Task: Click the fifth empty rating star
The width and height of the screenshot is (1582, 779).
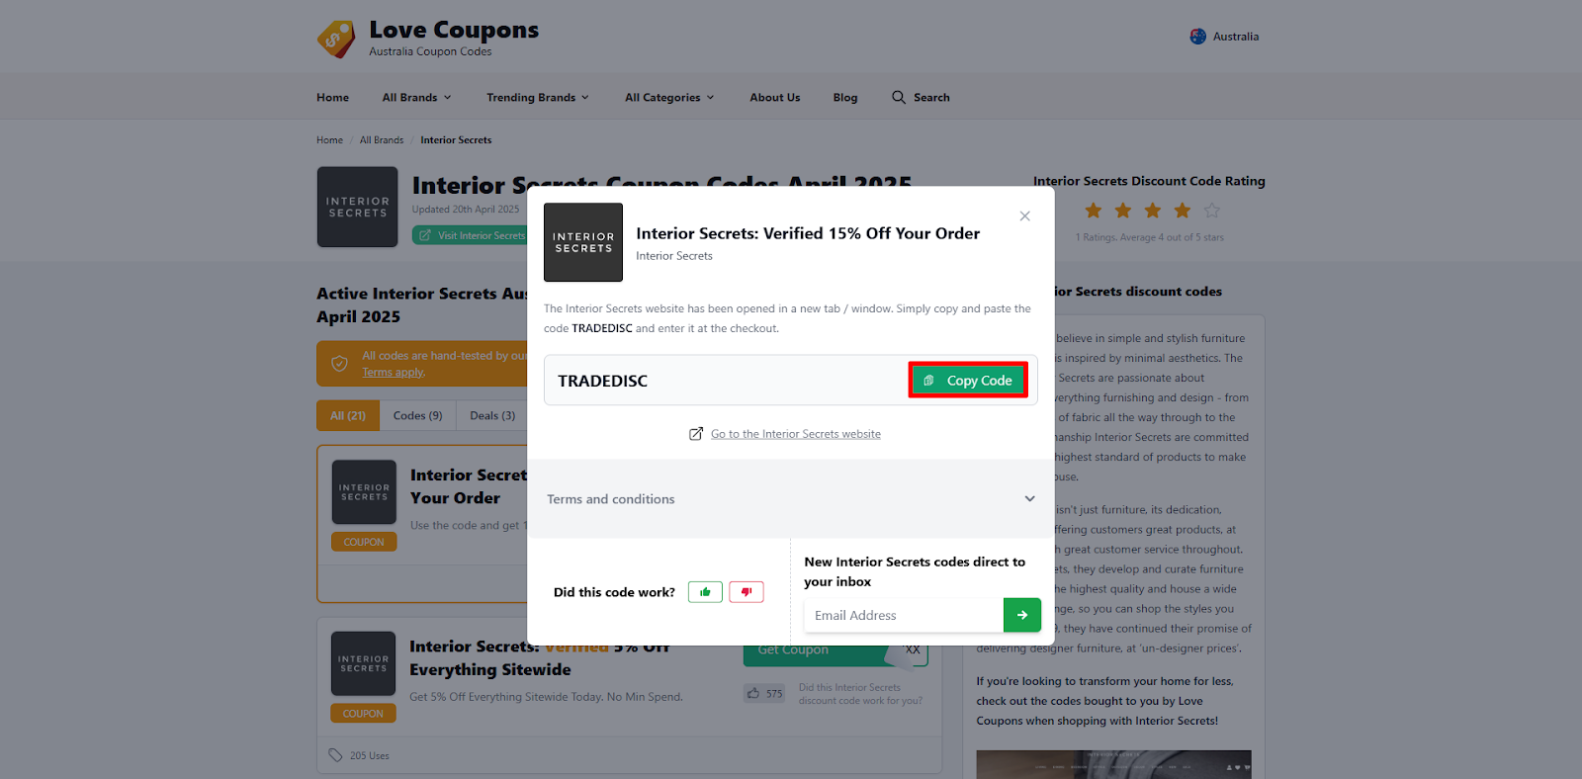Action: 1212,211
